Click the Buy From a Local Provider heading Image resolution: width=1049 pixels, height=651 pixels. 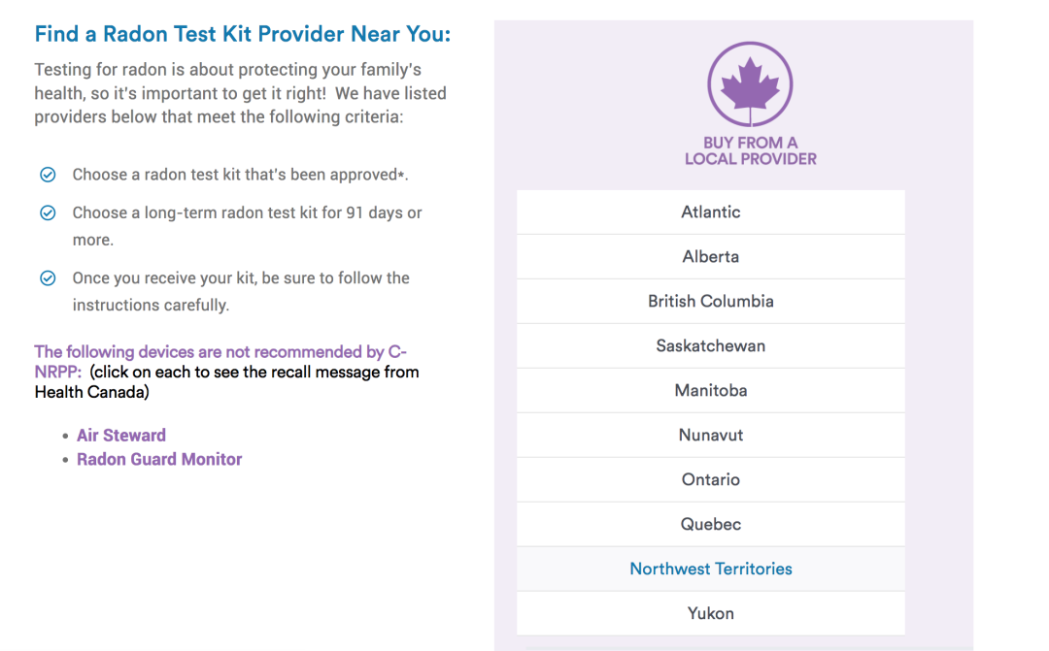pos(750,151)
